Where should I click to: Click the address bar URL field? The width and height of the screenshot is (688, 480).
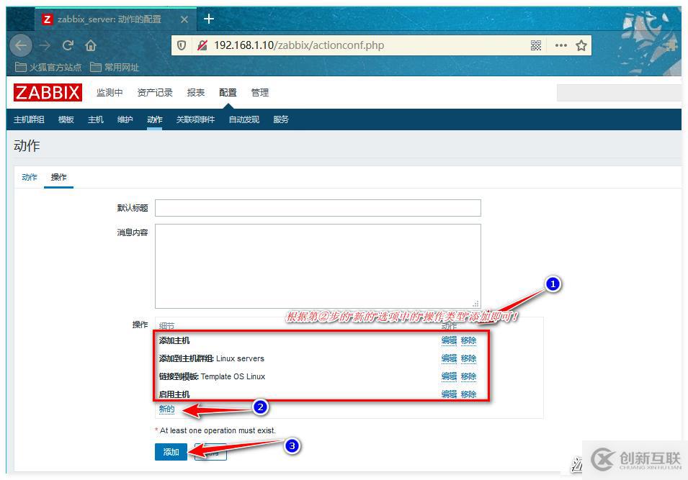click(x=369, y=45)
